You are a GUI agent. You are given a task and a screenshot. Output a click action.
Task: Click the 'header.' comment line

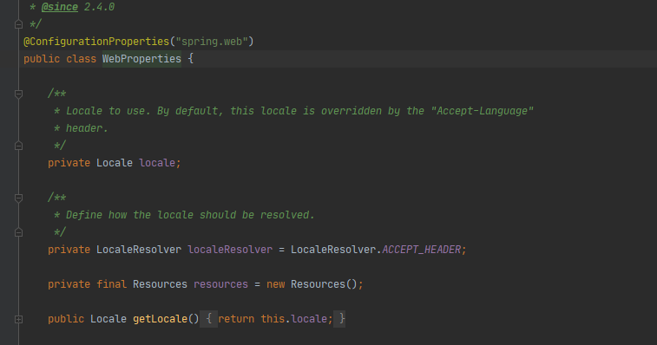tap(87, 128)
